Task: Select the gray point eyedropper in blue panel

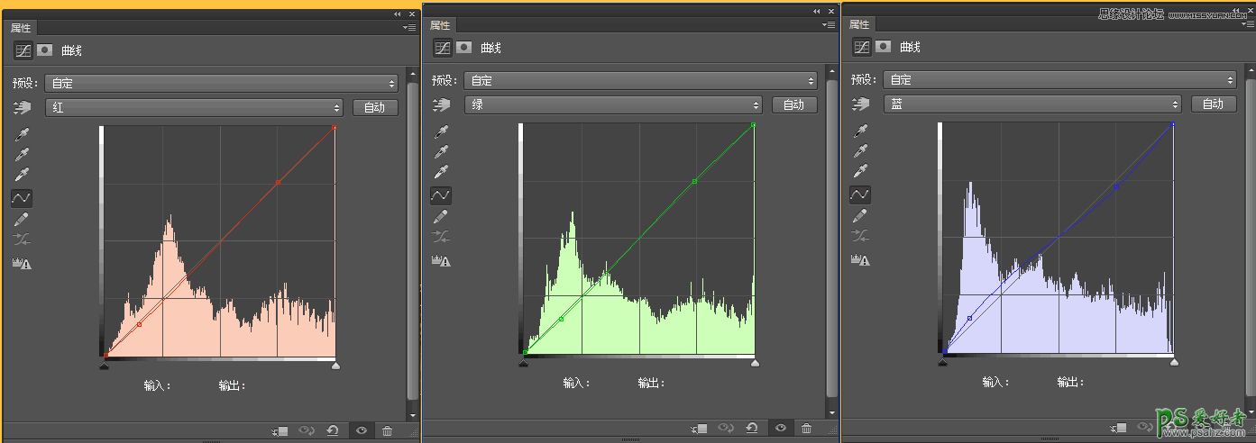Action: coord(860,150)
